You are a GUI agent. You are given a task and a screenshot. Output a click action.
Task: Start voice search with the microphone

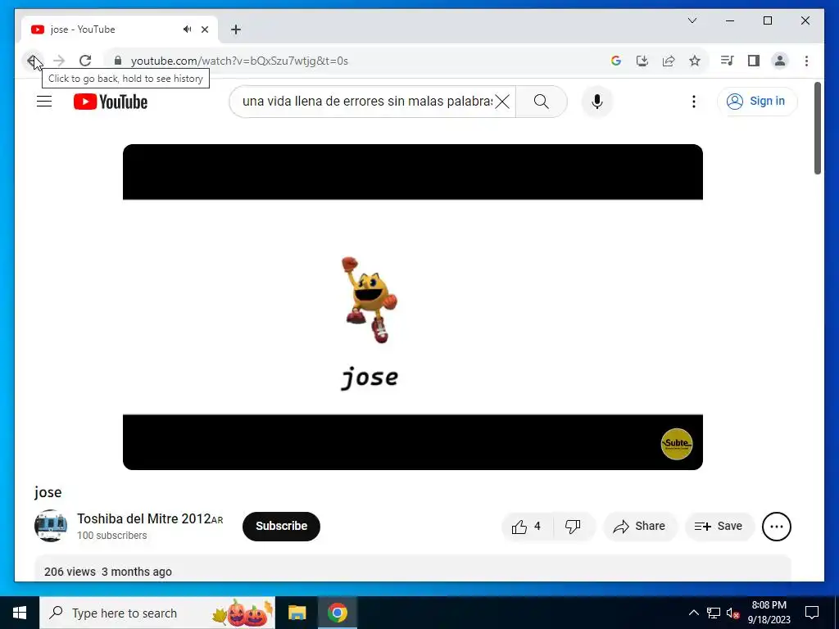tap(597, 102)
